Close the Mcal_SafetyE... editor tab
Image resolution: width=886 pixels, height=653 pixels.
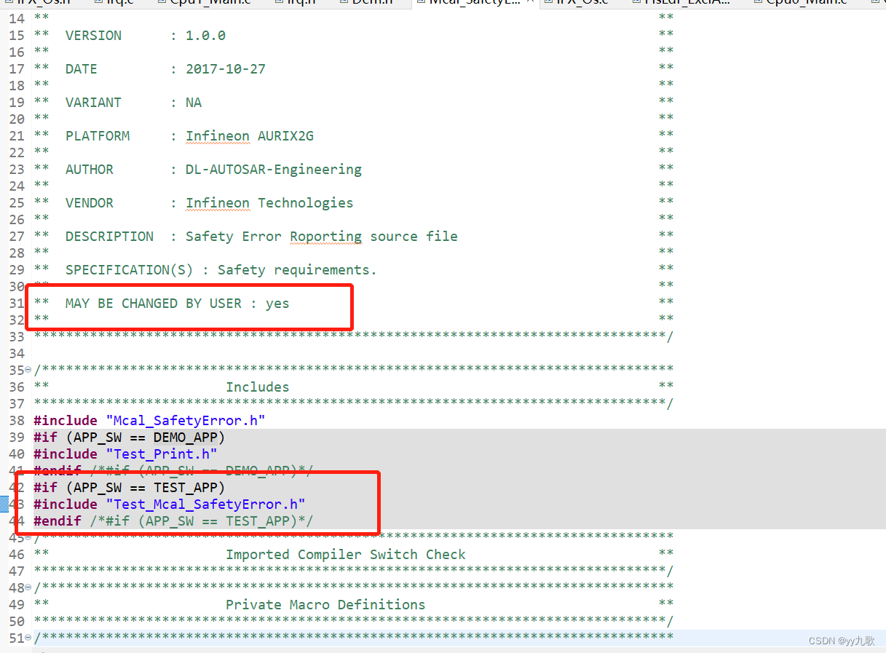[530, 2]
